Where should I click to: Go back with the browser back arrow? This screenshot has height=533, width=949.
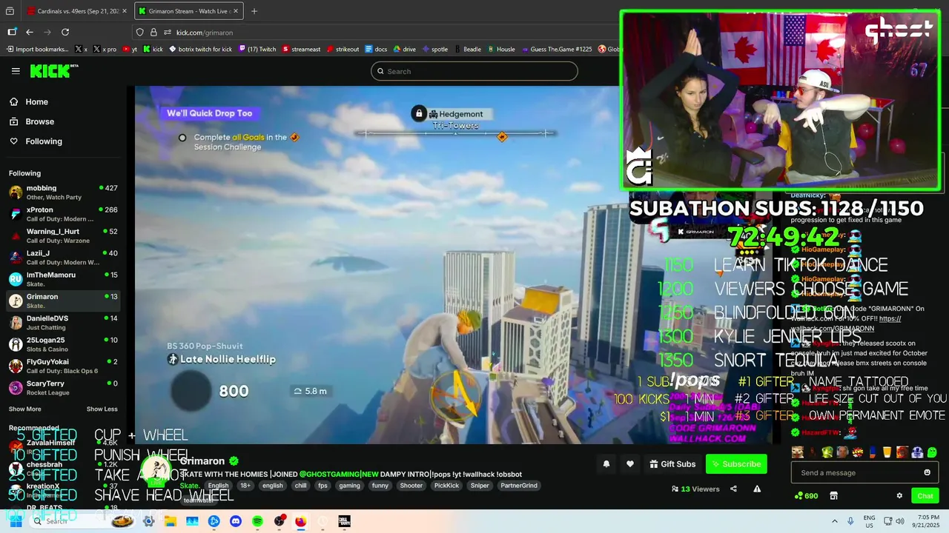coord(30,32)
